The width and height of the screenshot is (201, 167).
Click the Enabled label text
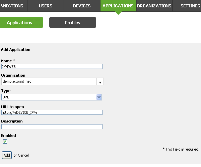click(9, 136)
